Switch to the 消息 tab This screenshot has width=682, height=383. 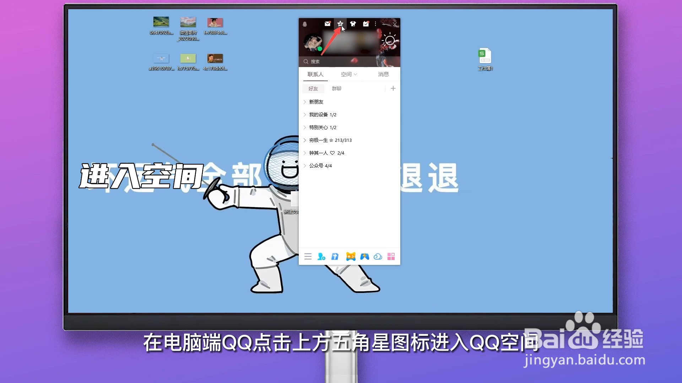(x=383, y=74)
